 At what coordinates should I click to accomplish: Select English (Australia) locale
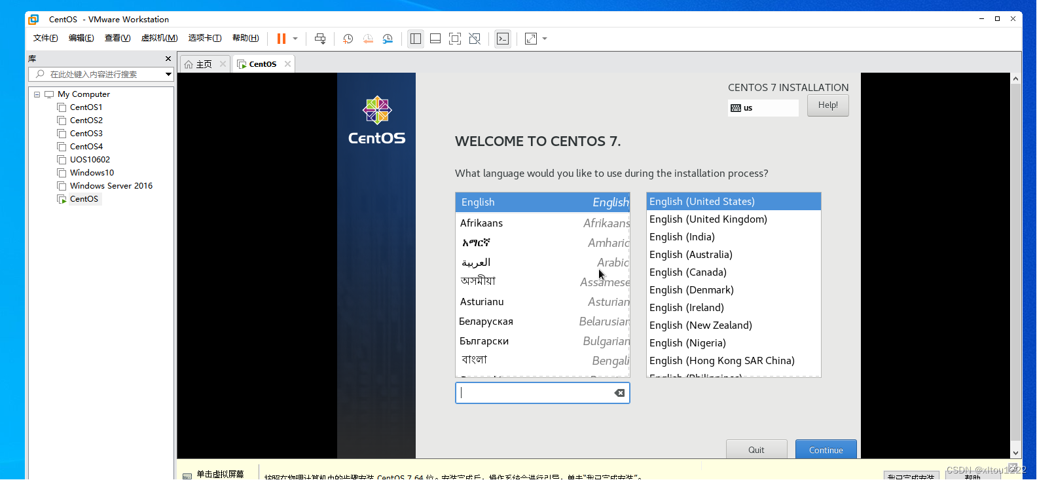pos(733,255)
